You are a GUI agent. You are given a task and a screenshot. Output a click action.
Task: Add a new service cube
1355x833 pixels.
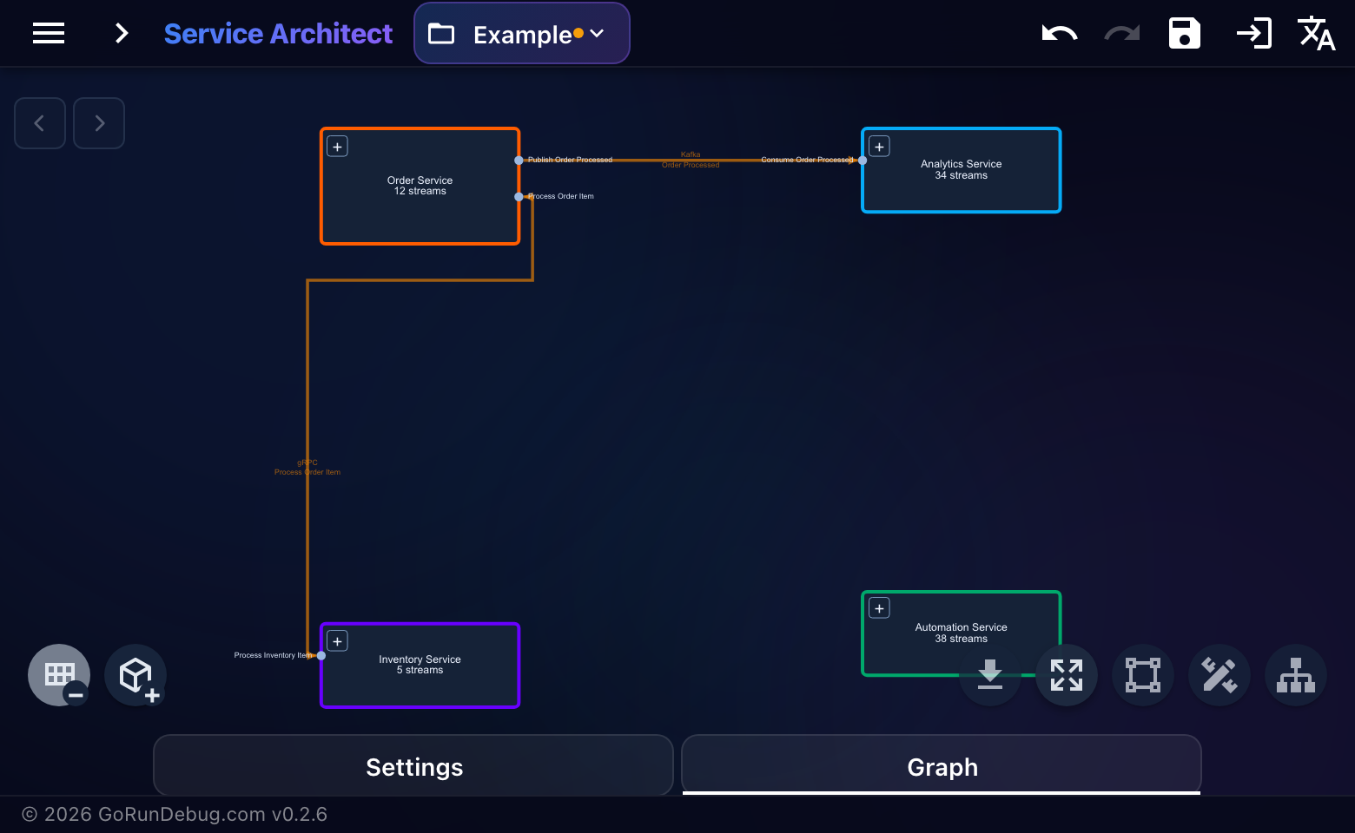[135, 675]
